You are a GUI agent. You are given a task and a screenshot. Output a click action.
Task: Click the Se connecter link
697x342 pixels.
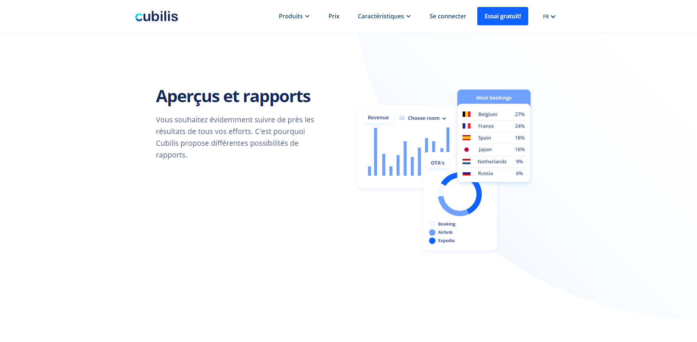448,16
